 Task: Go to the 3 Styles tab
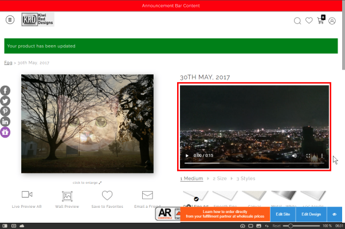(x=246, y=178)
